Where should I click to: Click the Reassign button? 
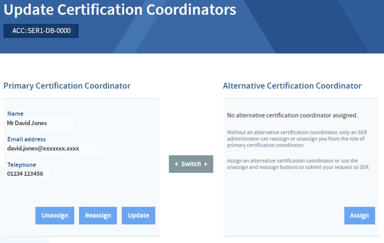(x=98, y=215)
